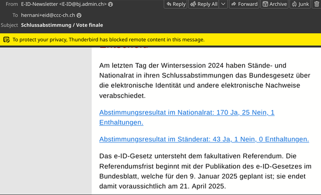
Task: Delete message via the trash icon
Action: point(316,4)
